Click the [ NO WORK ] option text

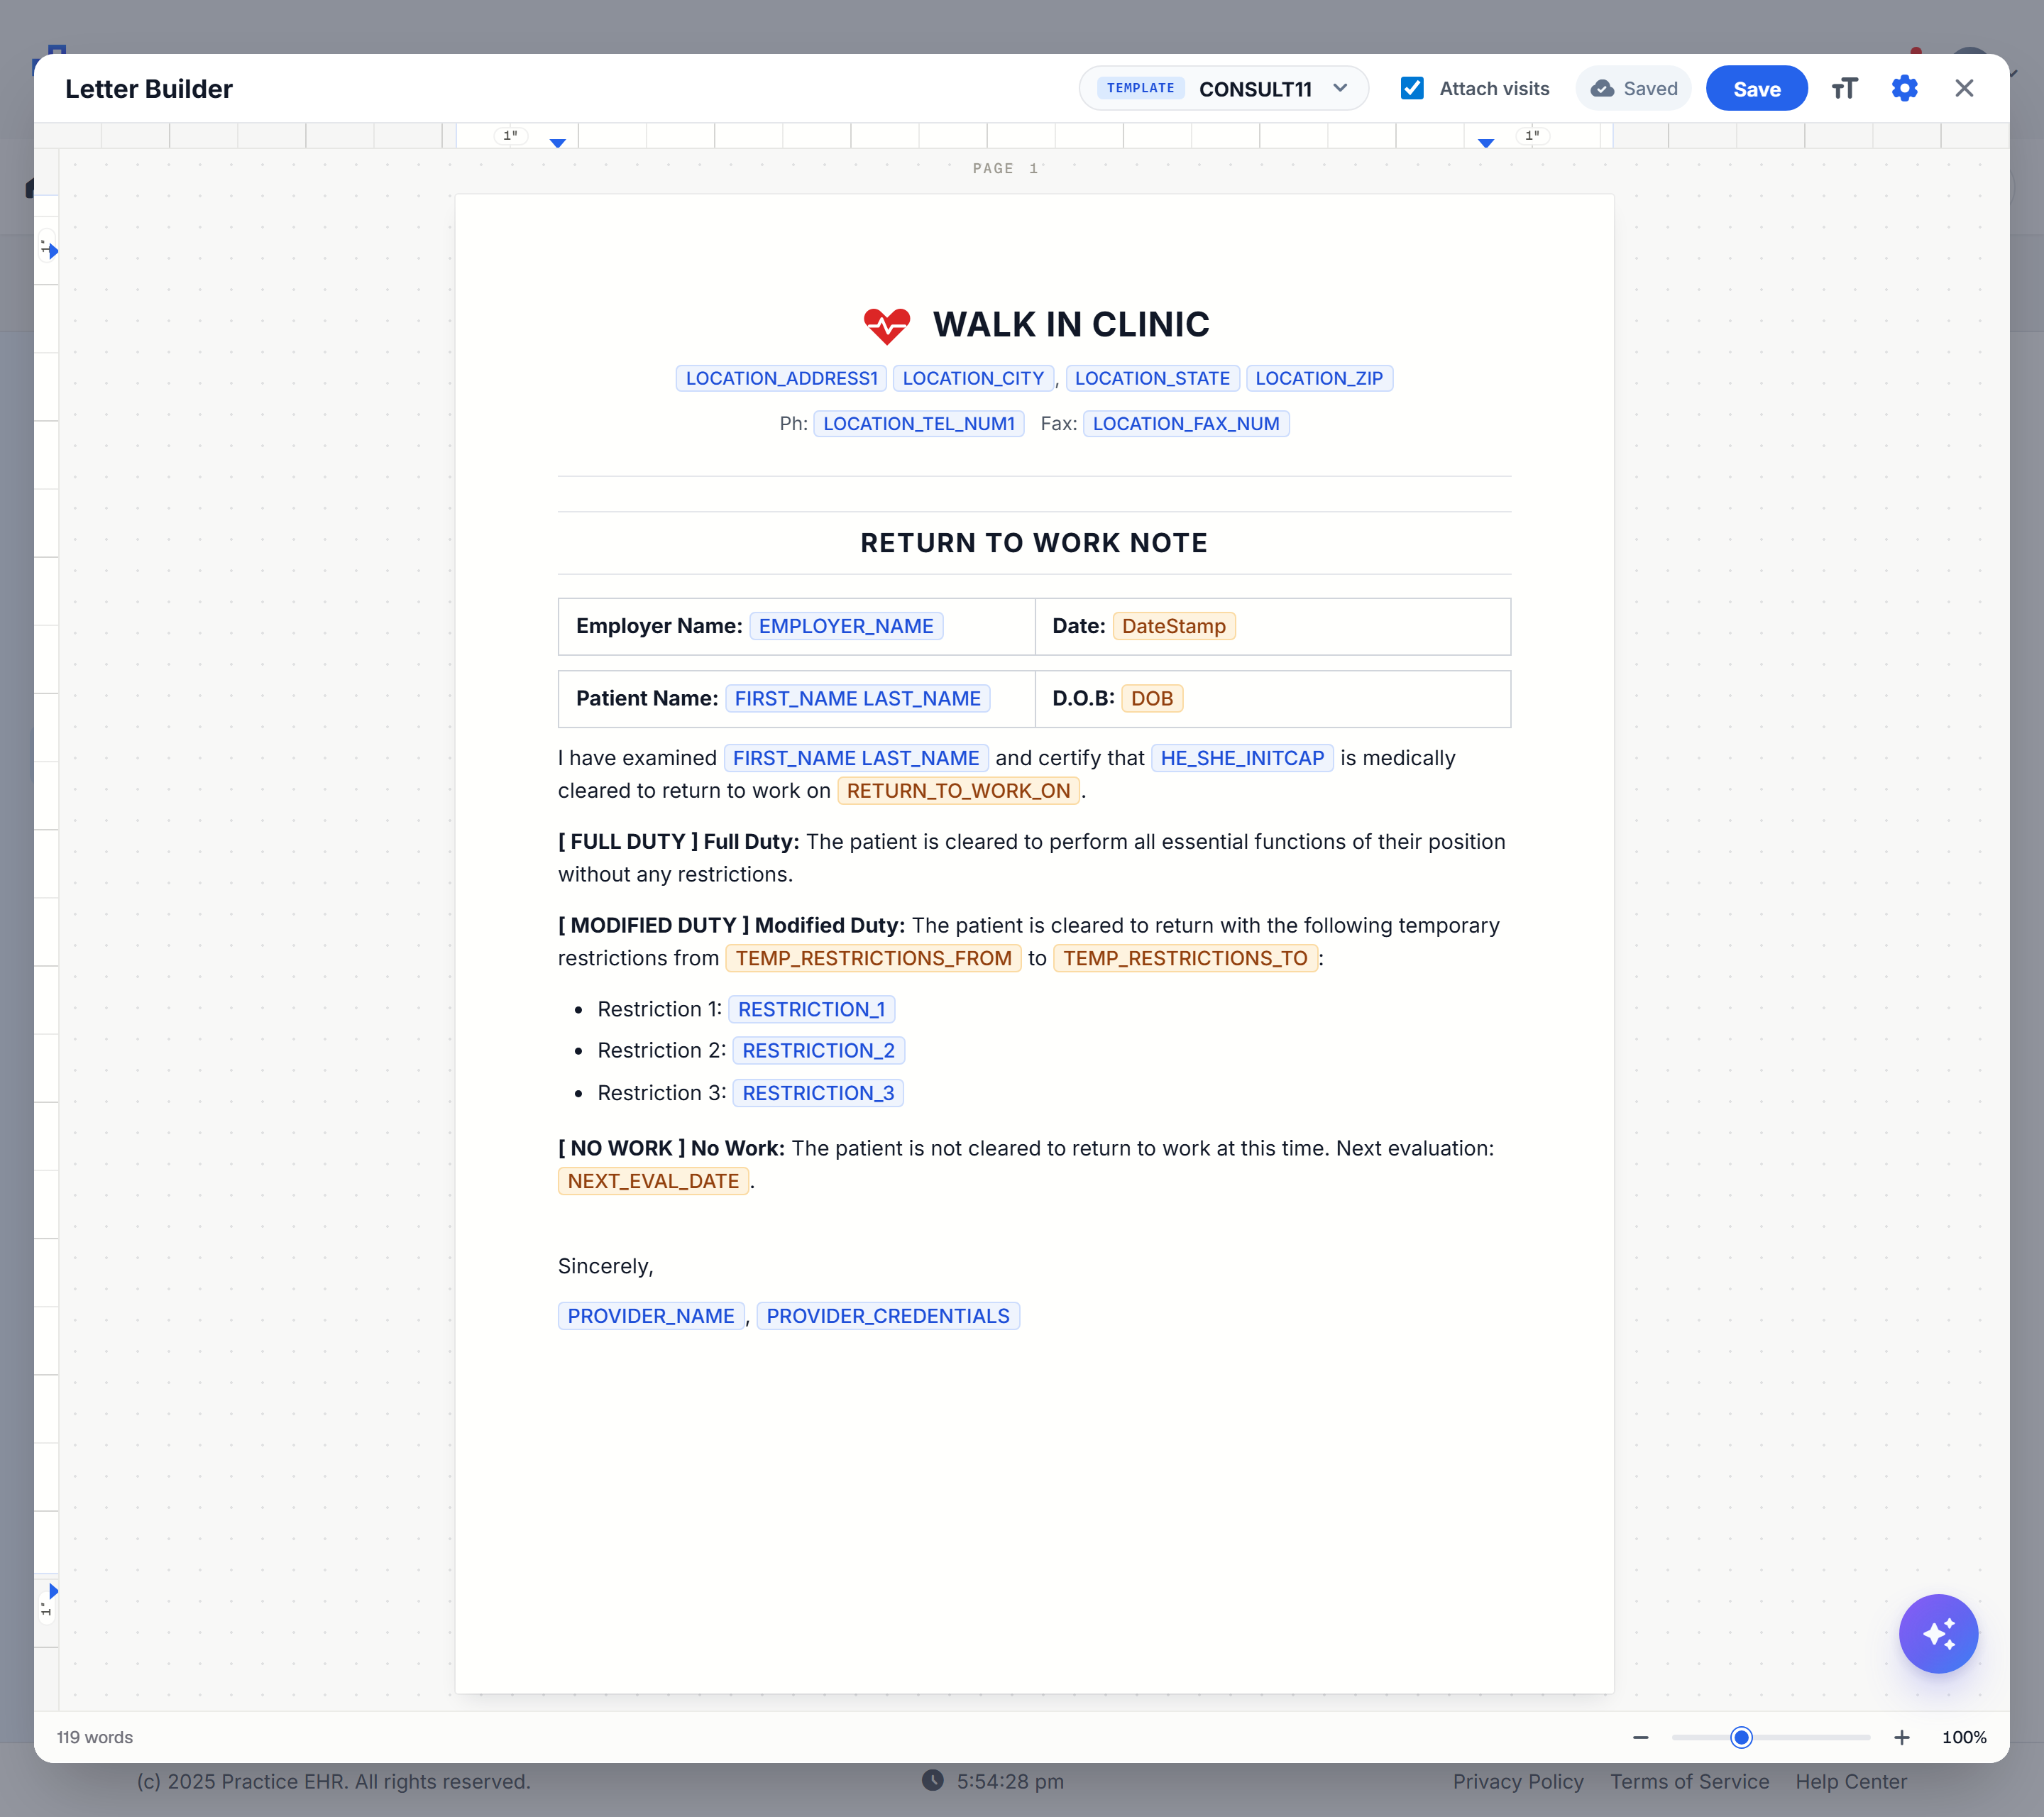coord(622,1149)
